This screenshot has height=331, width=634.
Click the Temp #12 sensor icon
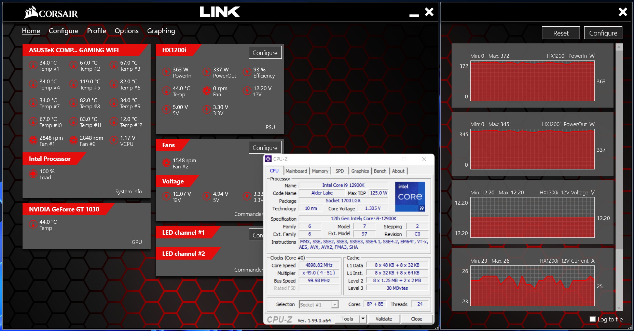[x=114, y=121]
